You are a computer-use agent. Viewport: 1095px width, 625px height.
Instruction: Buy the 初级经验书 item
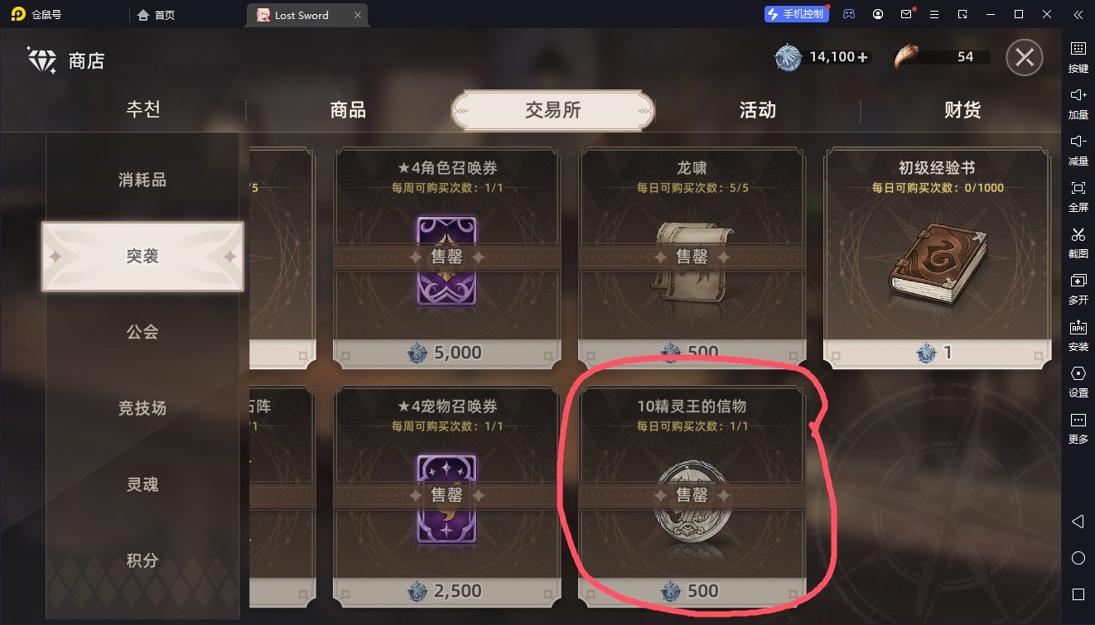click(x=936, y=257)
